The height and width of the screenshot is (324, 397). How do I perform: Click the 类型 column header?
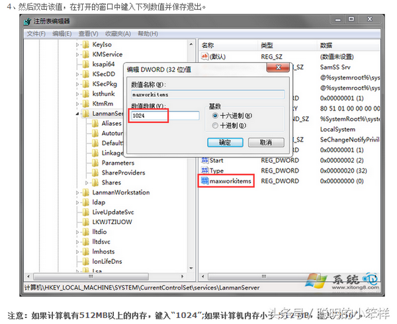coord(288,46)
